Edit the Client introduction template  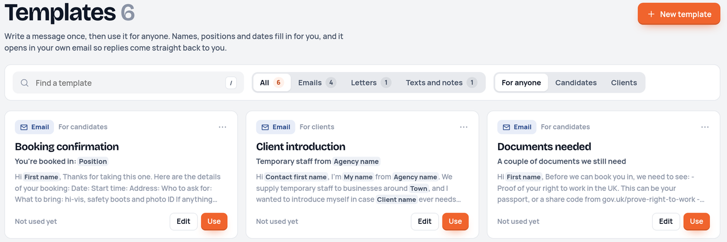[425, 222]
